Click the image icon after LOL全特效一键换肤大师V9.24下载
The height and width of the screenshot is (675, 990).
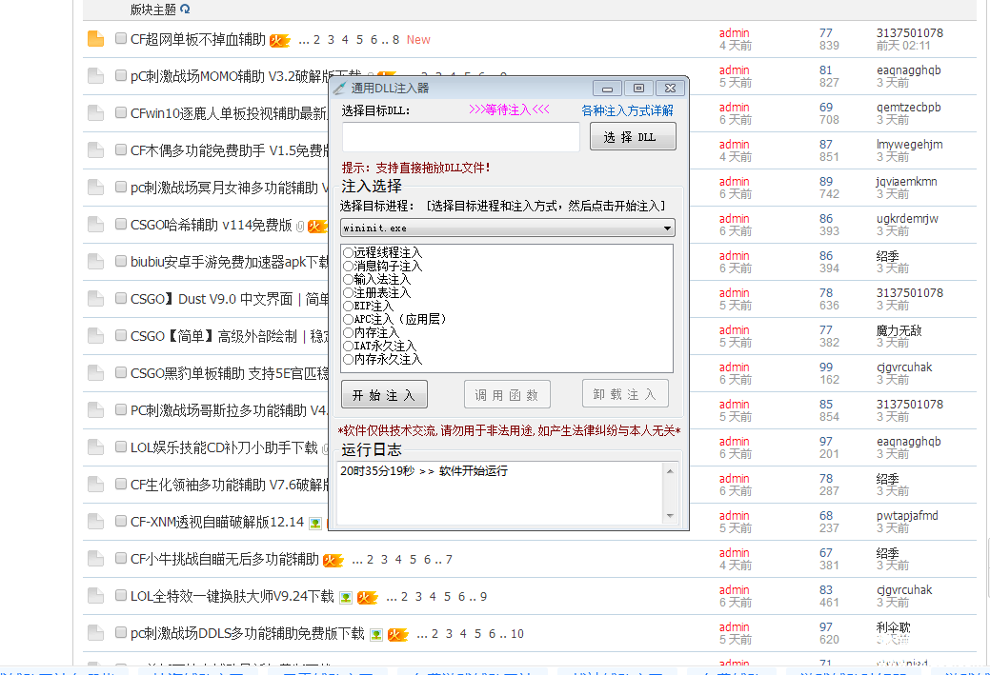pos(345,597)
